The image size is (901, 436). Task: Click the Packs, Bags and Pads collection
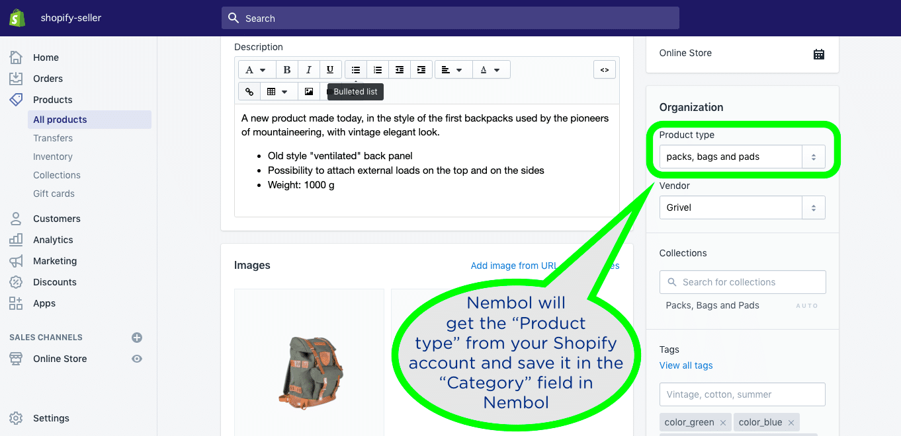(x=712, y=305)
